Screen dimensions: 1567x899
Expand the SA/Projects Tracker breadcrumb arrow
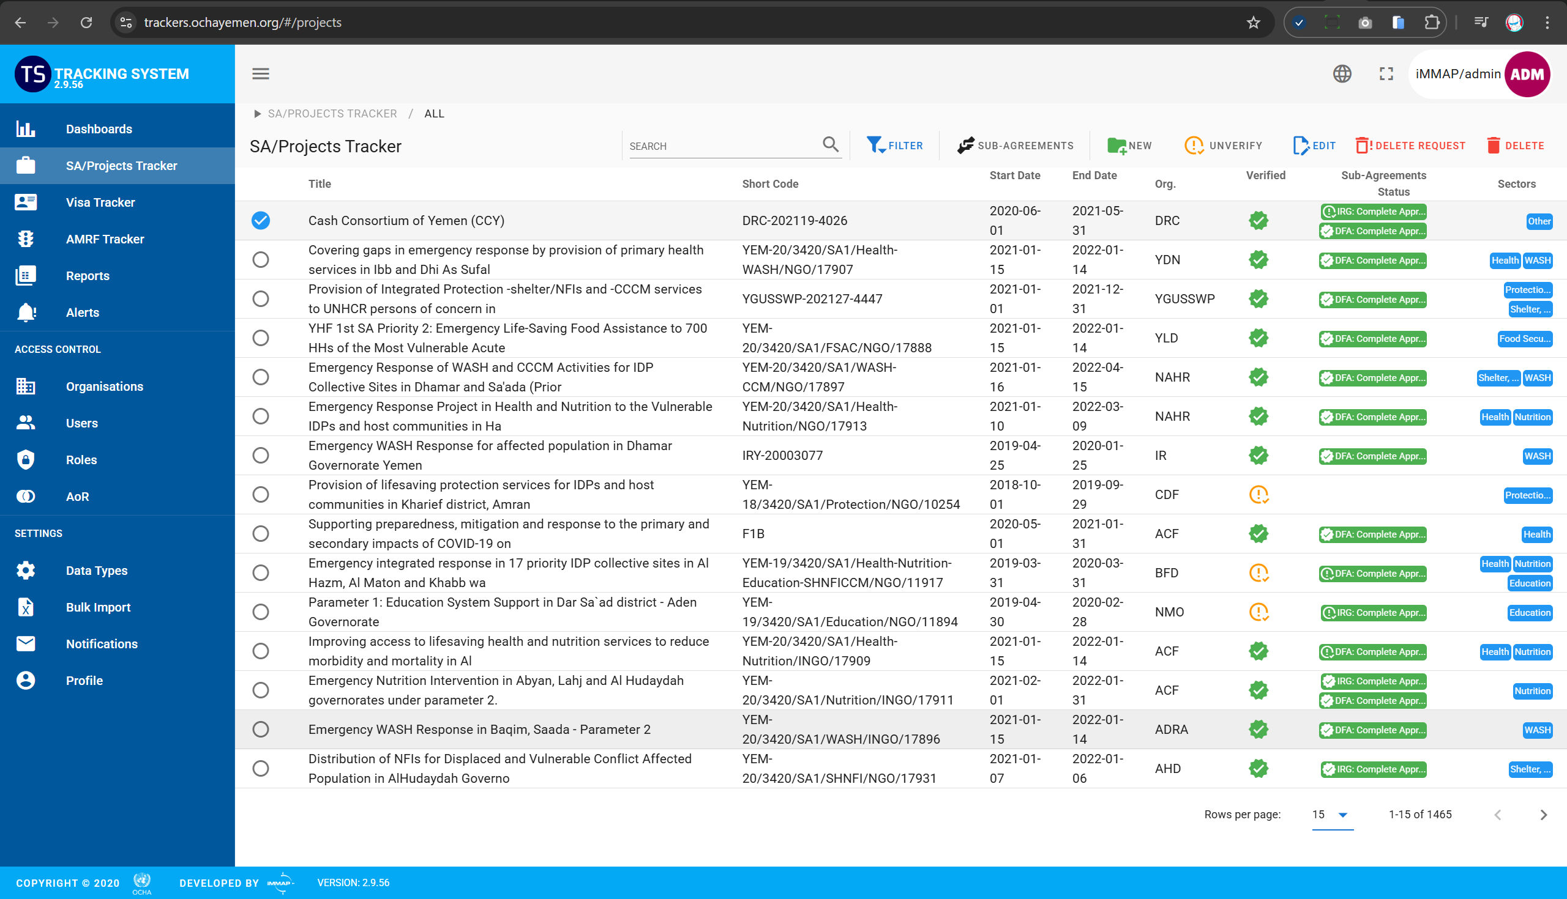[257, 114]
